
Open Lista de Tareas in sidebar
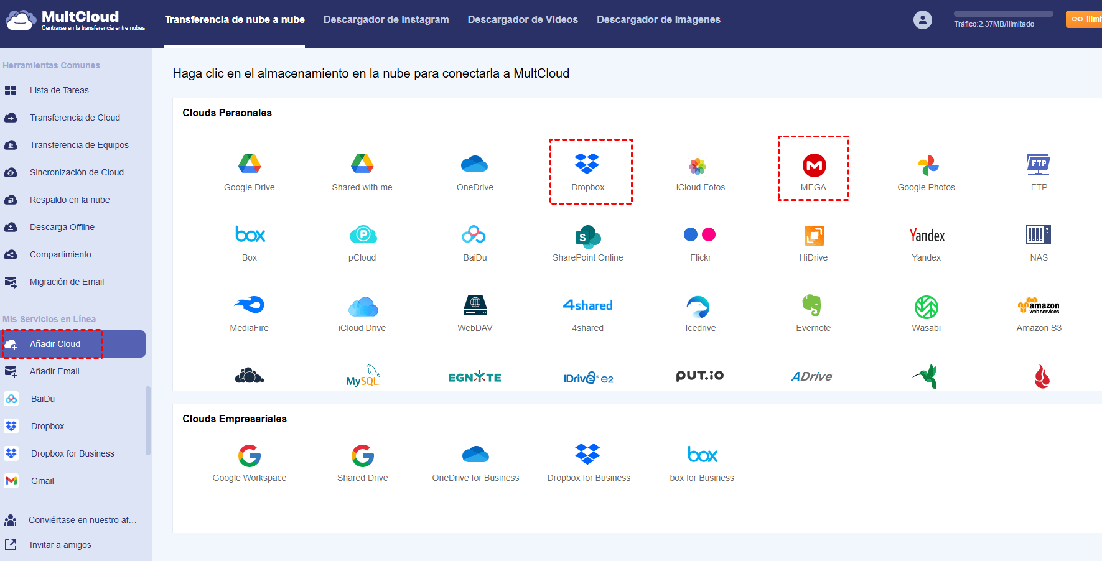(x=59, y=90)
